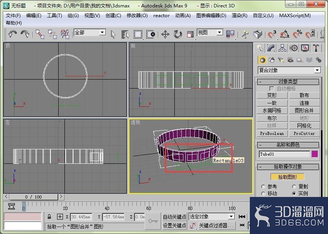
Task: Select the Lights category icon
Action: [281, 60]
